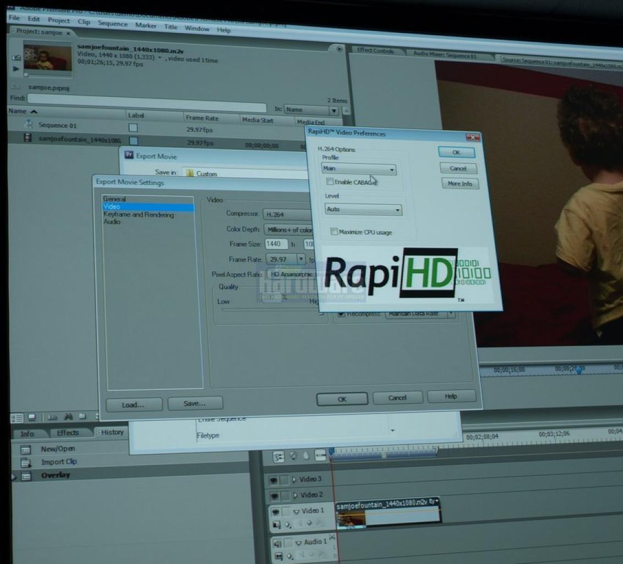Click the Source monitor blue playhead marker

click(579, 370)
